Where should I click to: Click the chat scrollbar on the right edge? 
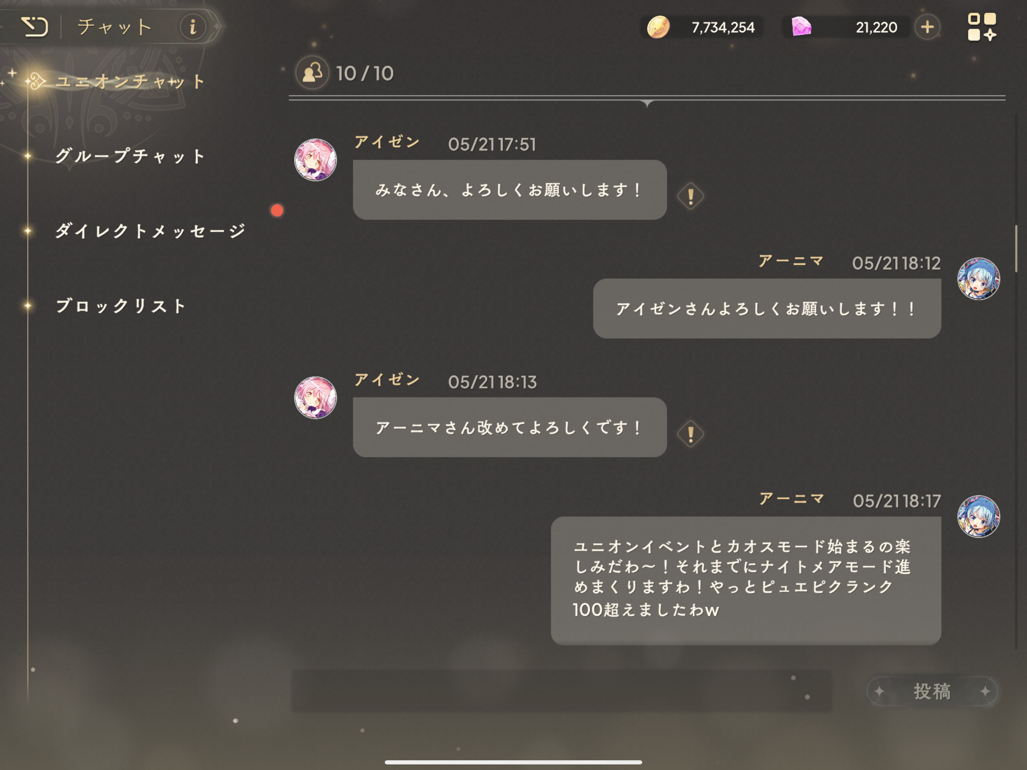coord(1016,248)
